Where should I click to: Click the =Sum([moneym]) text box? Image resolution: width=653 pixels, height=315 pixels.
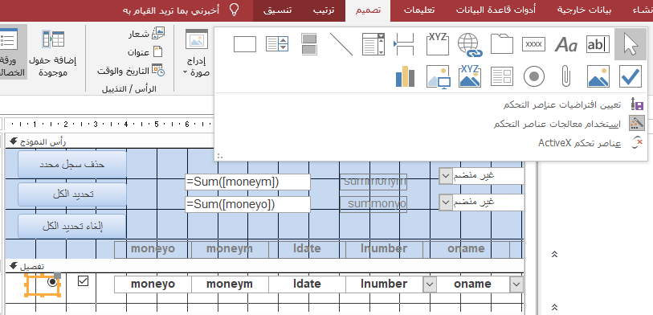pos(248,182)
